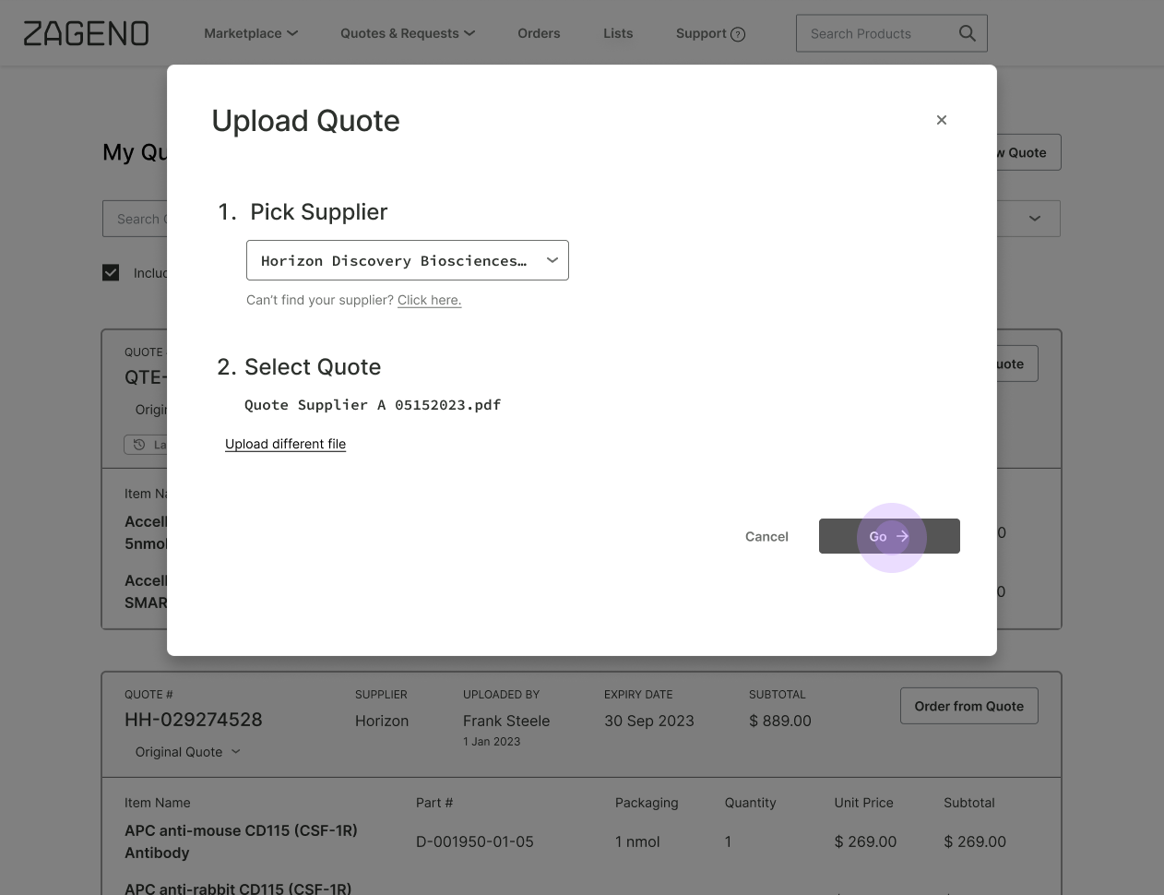This screenshot has width=1164, height=895.
Task: Expand the filter dropdown chevron at right
Action: pos(1035,219)
